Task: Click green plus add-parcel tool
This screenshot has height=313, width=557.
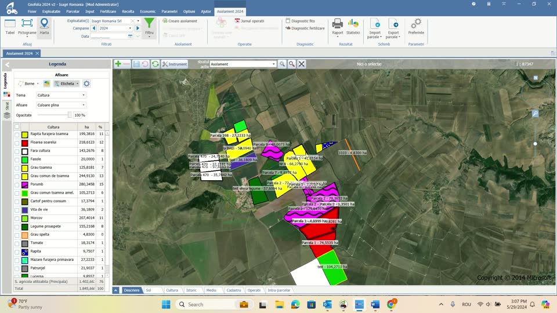Action: [118, 64]
